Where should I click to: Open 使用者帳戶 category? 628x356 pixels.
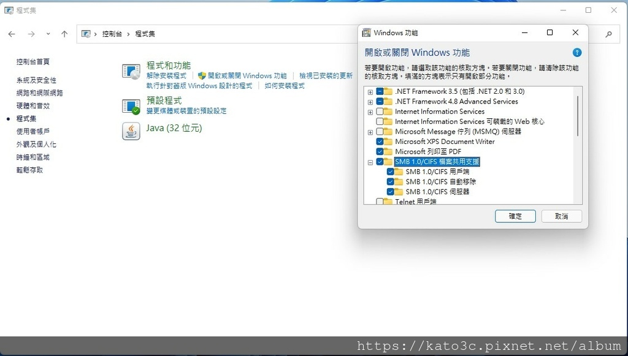coord(33,131)
